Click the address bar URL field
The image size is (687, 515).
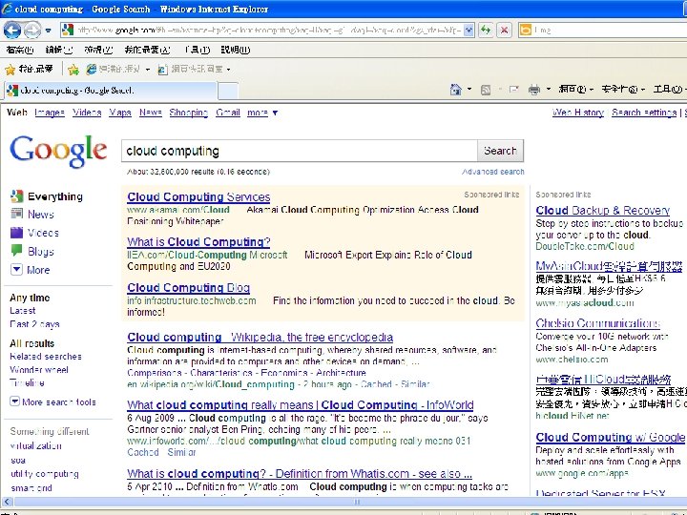(269, 31)
